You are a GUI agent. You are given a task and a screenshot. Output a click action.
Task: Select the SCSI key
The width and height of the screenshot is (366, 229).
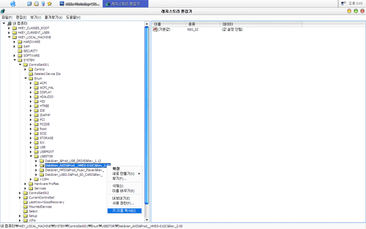click(x=43, y=133)
